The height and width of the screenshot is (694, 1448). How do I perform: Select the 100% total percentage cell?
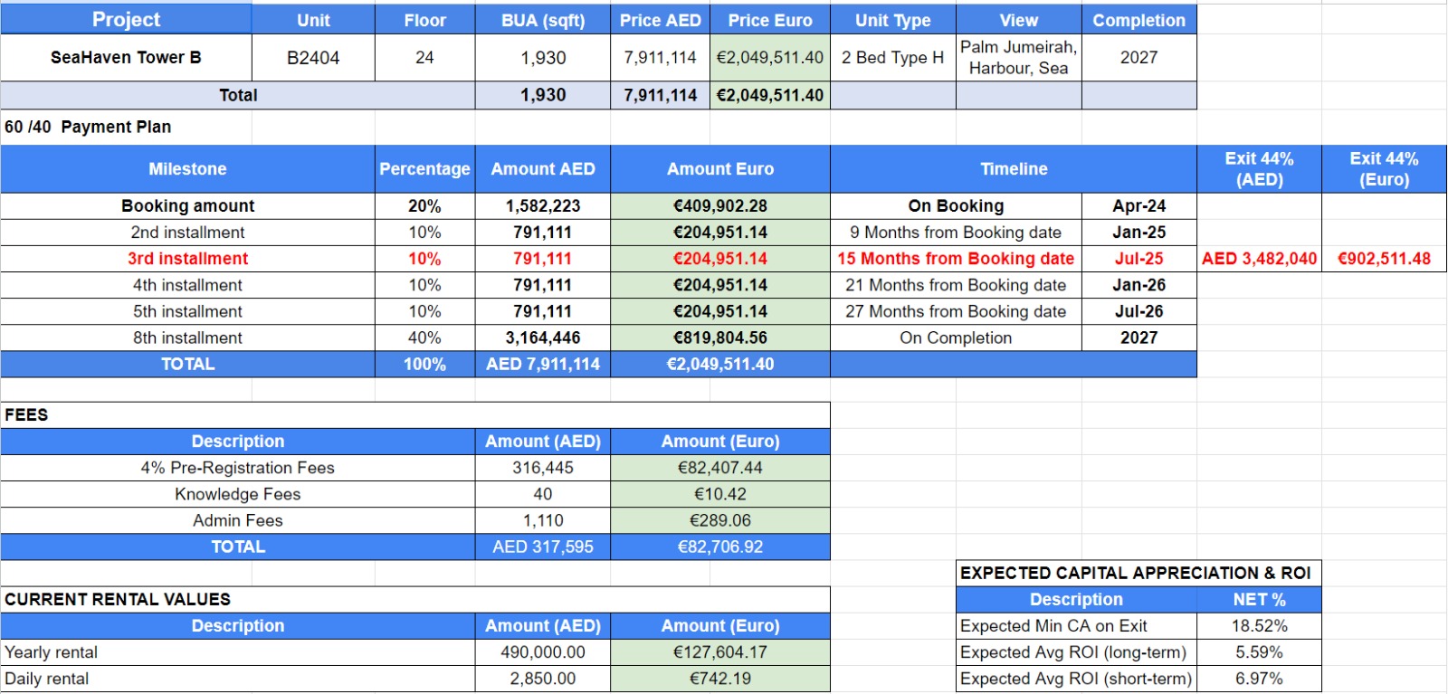(x=424, y=364)
